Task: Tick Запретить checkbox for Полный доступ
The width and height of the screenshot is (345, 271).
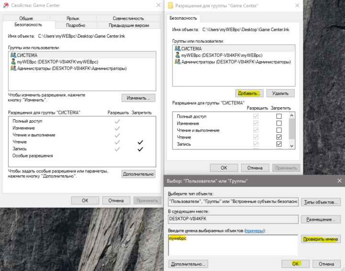Action: pos(279,116)
